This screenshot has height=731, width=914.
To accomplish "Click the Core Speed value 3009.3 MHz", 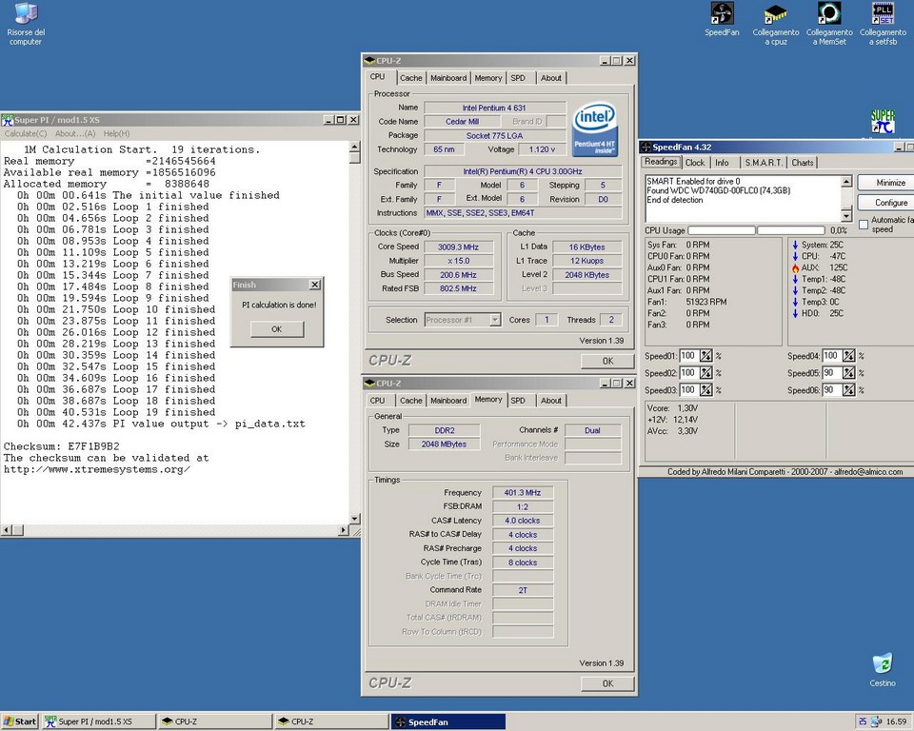I will (459, 247).
